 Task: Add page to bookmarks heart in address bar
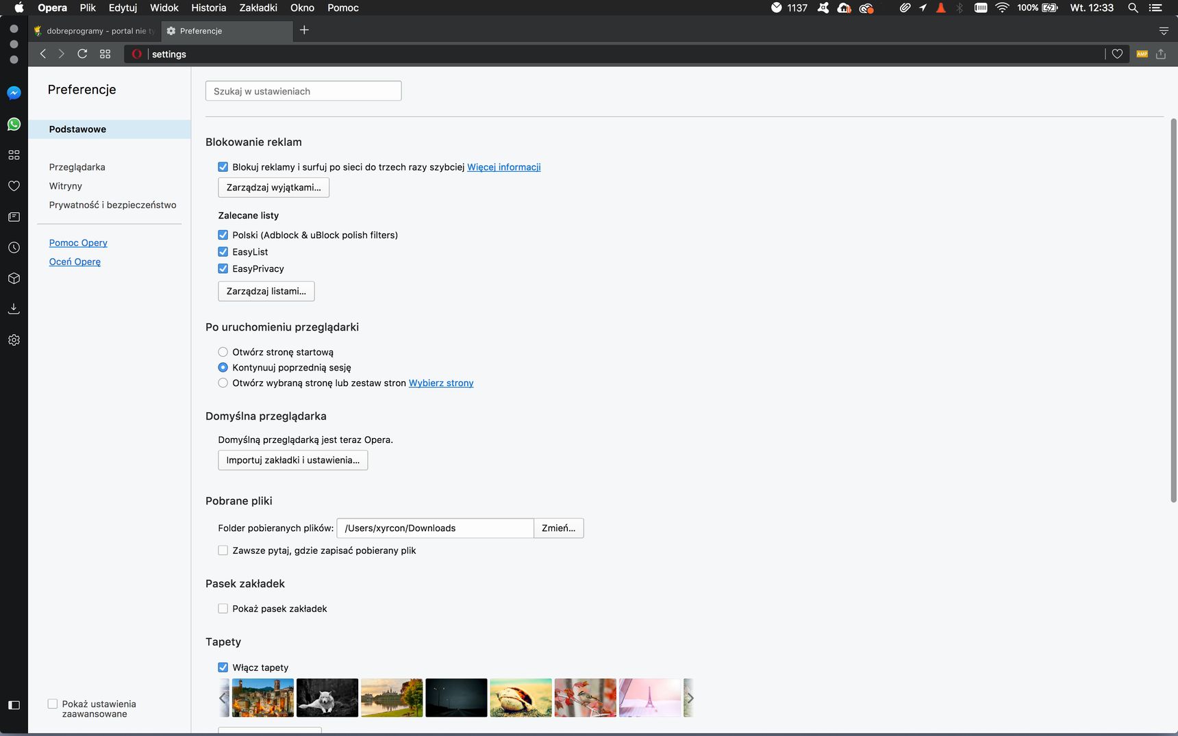(1117, 53)
